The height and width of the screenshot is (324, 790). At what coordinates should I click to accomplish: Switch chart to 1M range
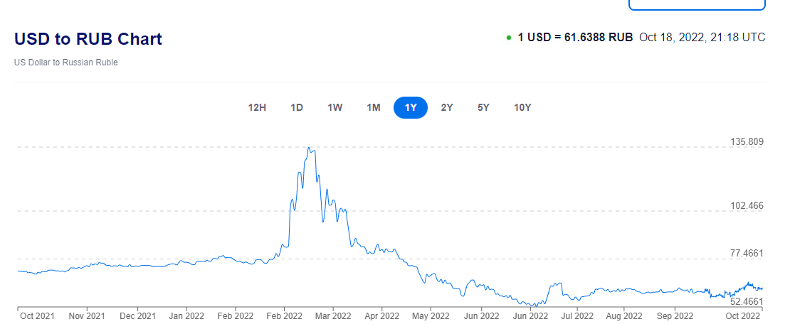click(x=374, y=108)
